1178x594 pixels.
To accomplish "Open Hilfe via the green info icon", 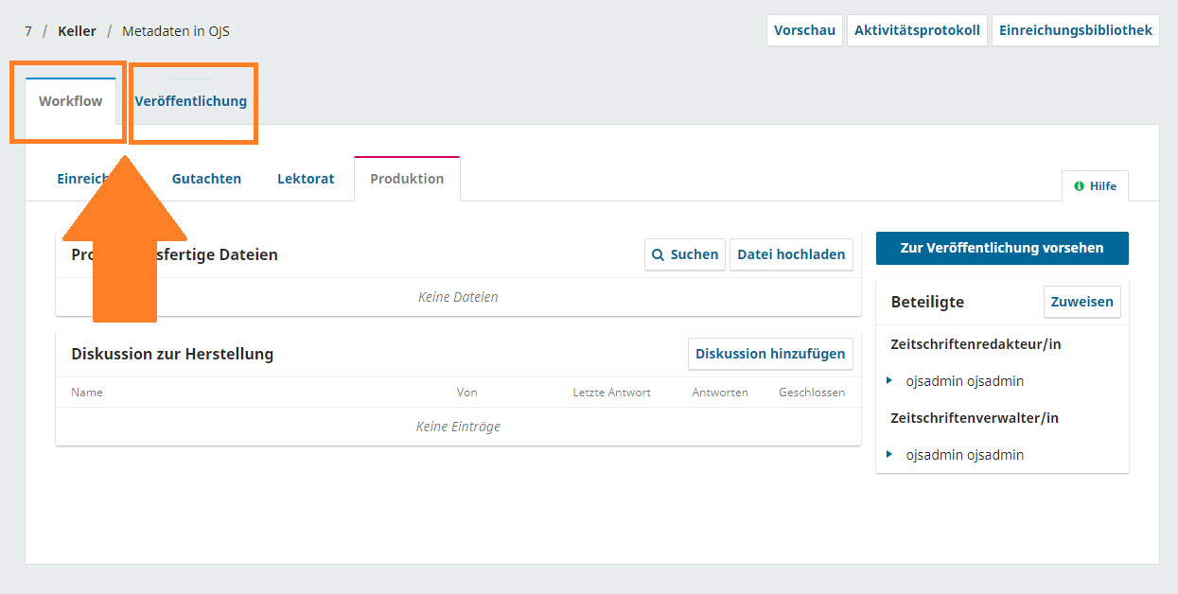I will click(x=1079, y=186).
